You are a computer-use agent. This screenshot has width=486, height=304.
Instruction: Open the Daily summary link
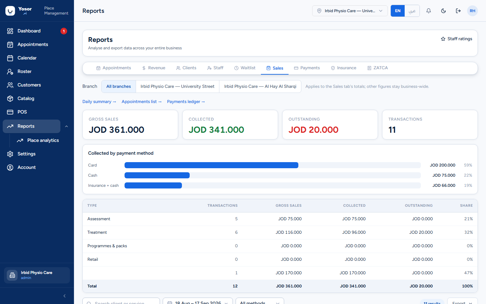pos(99,102)
